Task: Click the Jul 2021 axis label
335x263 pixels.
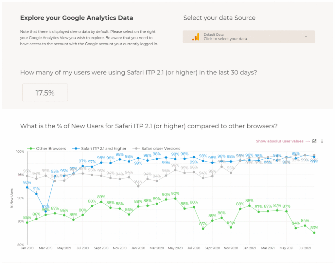Action: (305, 249)
